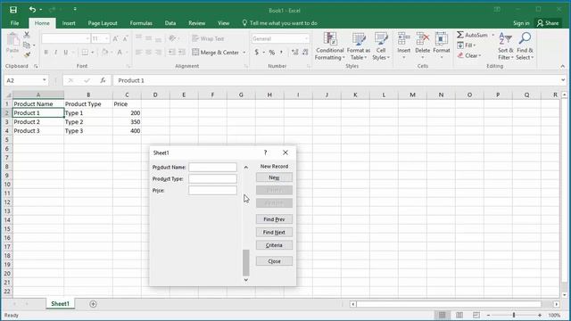Switch to Page Layout view icon
Screen dimensions: 571x321
tap(459, 315)
